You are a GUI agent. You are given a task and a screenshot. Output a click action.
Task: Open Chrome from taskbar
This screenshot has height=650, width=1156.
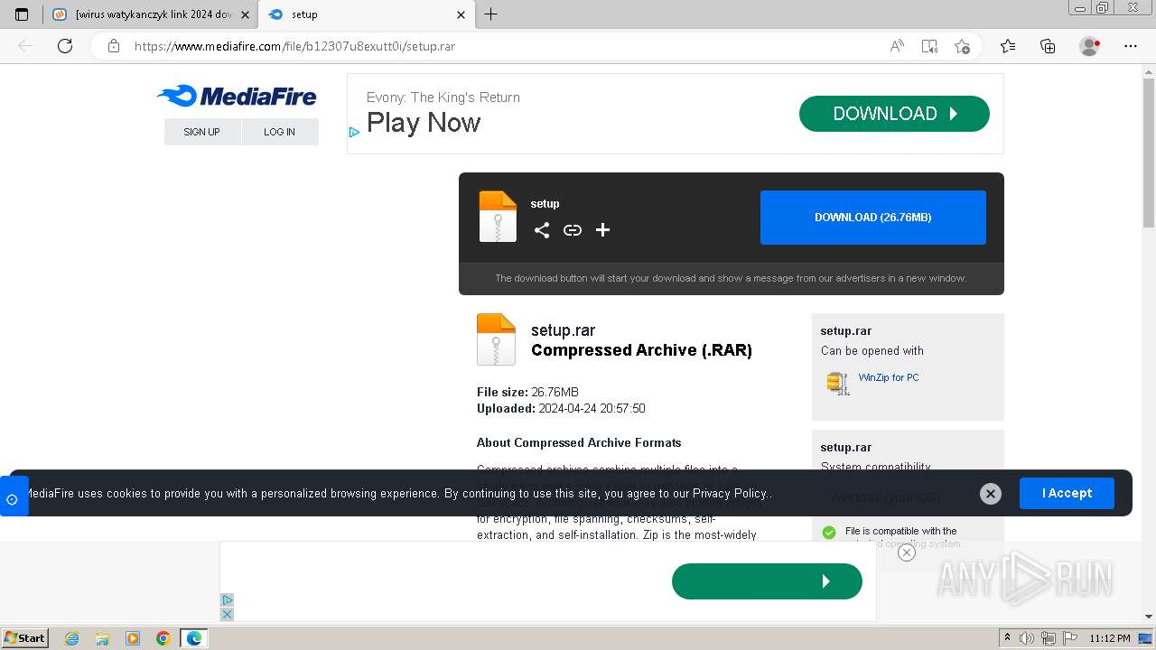coord(163,638)
